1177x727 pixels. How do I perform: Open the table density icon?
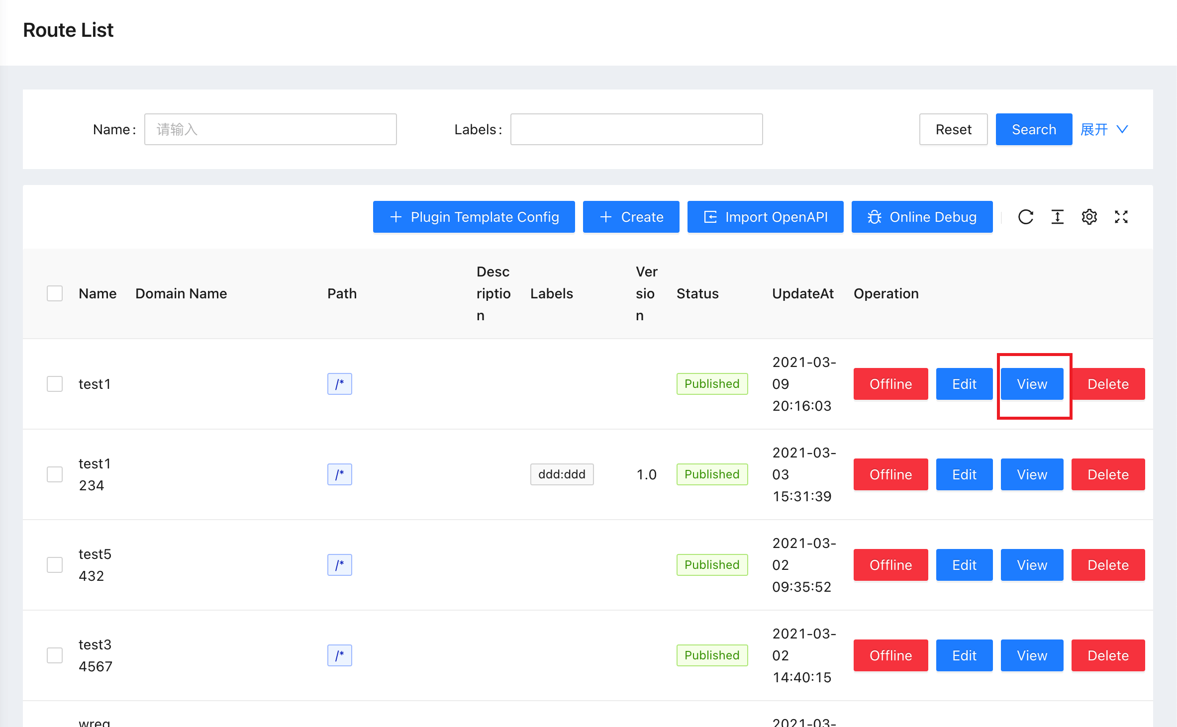[x=1057, y=217]
